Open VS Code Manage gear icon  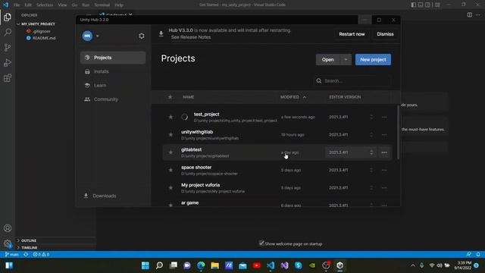coord(8,243)
